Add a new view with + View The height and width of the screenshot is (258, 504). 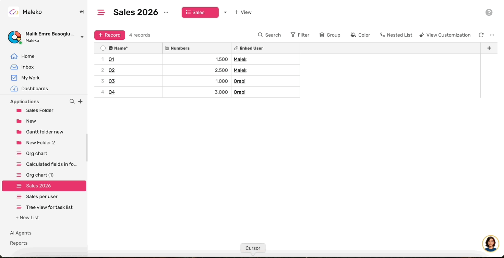point(243,12)
